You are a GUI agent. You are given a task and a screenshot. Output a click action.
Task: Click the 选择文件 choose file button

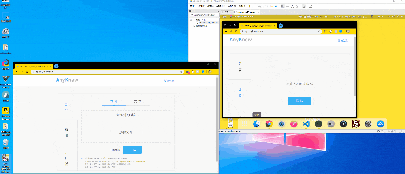point(126,132)
